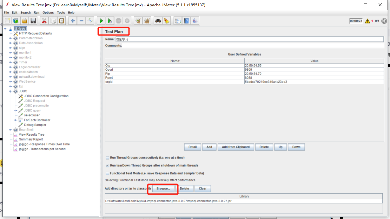Expand the ForEach Controller node toggle
The width and height of the screenshot is (390, 219).
[16, 120]
